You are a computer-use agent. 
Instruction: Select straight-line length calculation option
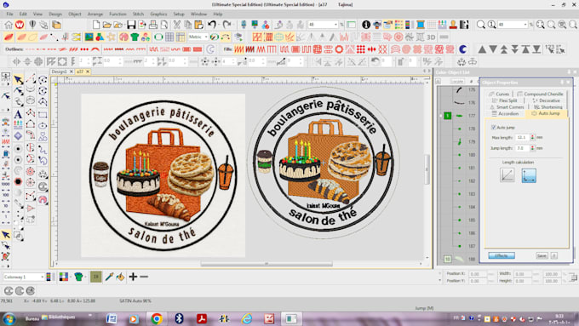(x=507, y=175)
